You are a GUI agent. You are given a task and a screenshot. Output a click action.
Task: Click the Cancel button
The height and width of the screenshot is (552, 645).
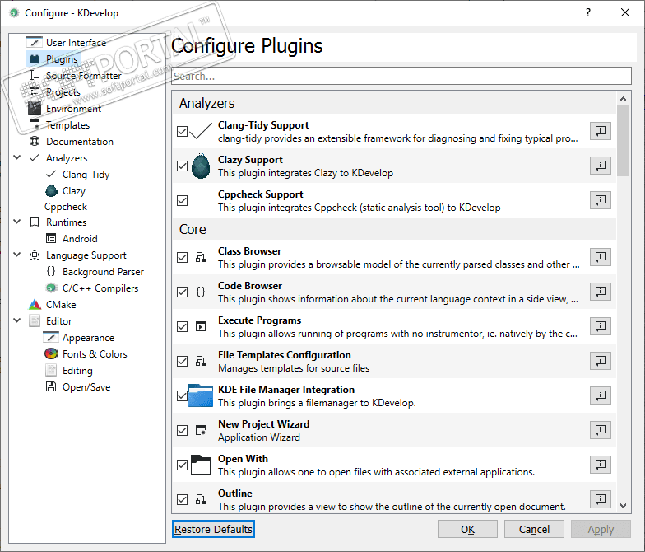[534, 529]
